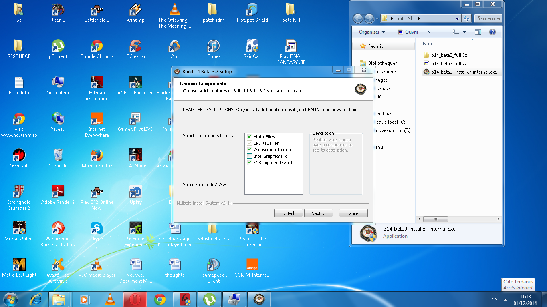Viewport: 547px width, 307px height.
Task: Select the Uplay desktop shortcut
Action: point(136,195)
